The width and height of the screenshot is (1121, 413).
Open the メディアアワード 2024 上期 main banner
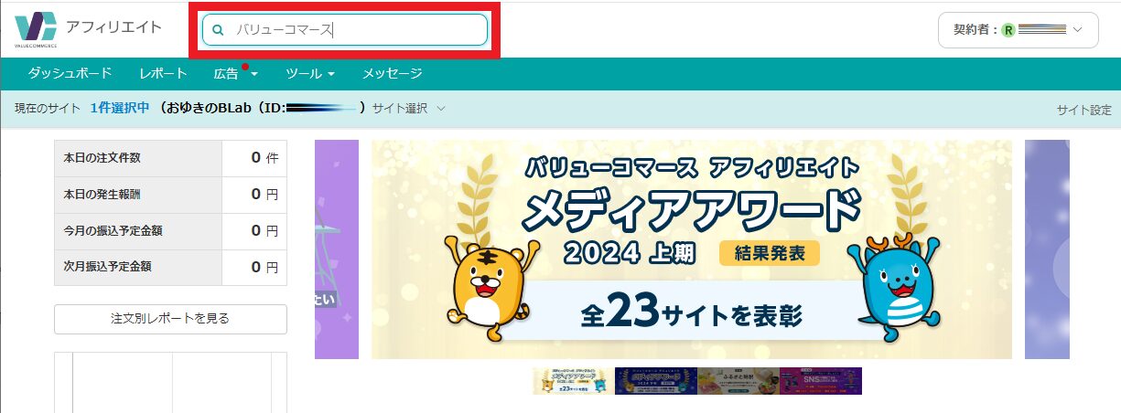point(692,249)
